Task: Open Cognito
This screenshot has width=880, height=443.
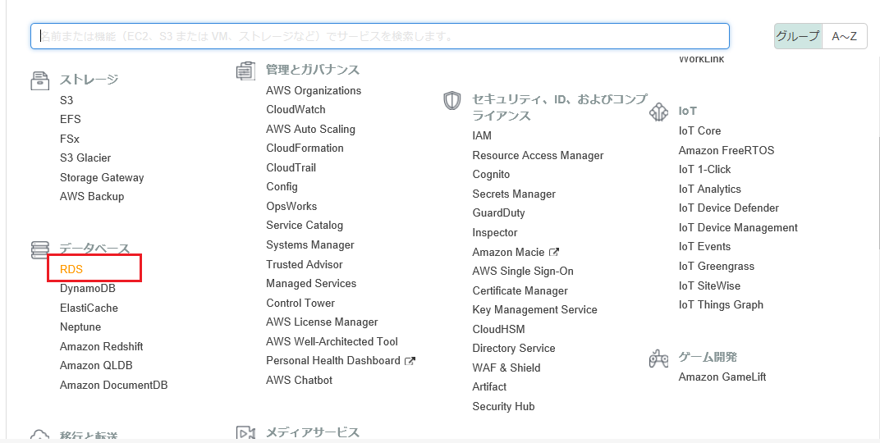Action: coord(491,175)
